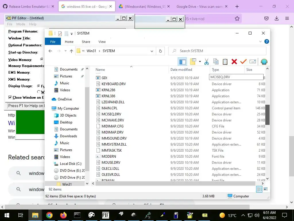
Task: Expand the Explorer ribbon chevron
Action: [260, 41]
